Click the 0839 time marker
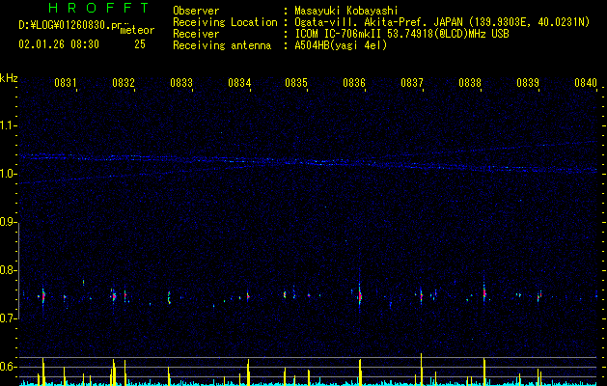 (528, 82)
